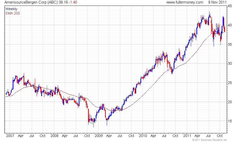The height and width of the screenshot is (142, 248).
Task: Click the 15 price axis label
Action: tap(230, 121)
